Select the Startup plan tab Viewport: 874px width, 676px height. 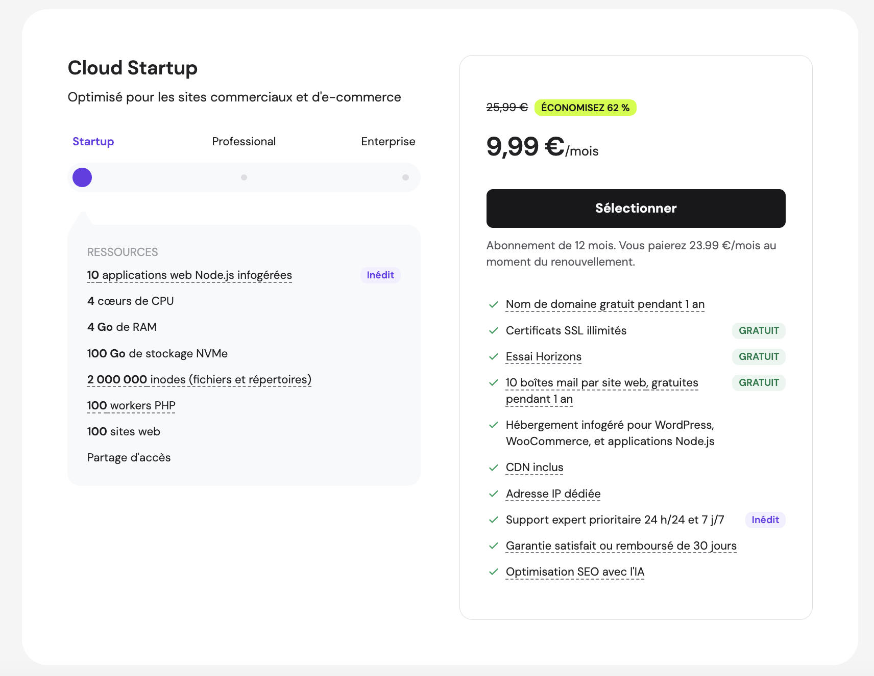tap(93, 141)
